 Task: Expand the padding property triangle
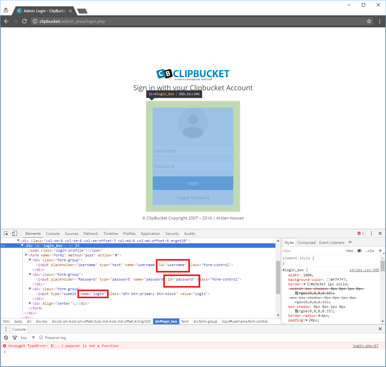click(307, 320)
